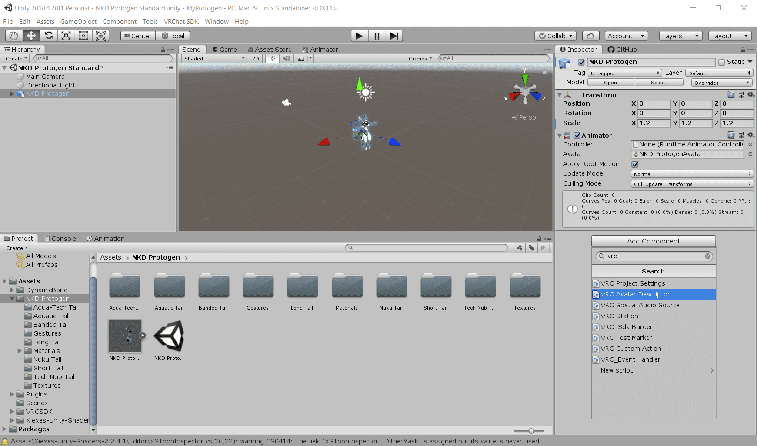Click the Controller object picker circle
The height and width of the screenshot is (446, 757).
pyautogui.click(x=750, y=144)
